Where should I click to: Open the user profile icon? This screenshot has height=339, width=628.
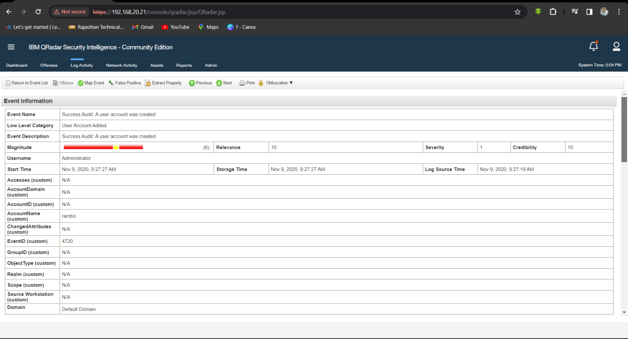click(616, 47)
